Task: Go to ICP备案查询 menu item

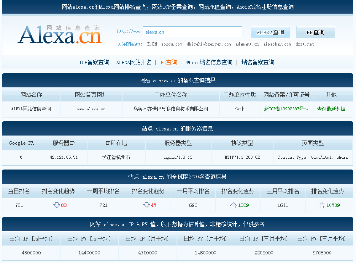Action: (x=94, y=62)
